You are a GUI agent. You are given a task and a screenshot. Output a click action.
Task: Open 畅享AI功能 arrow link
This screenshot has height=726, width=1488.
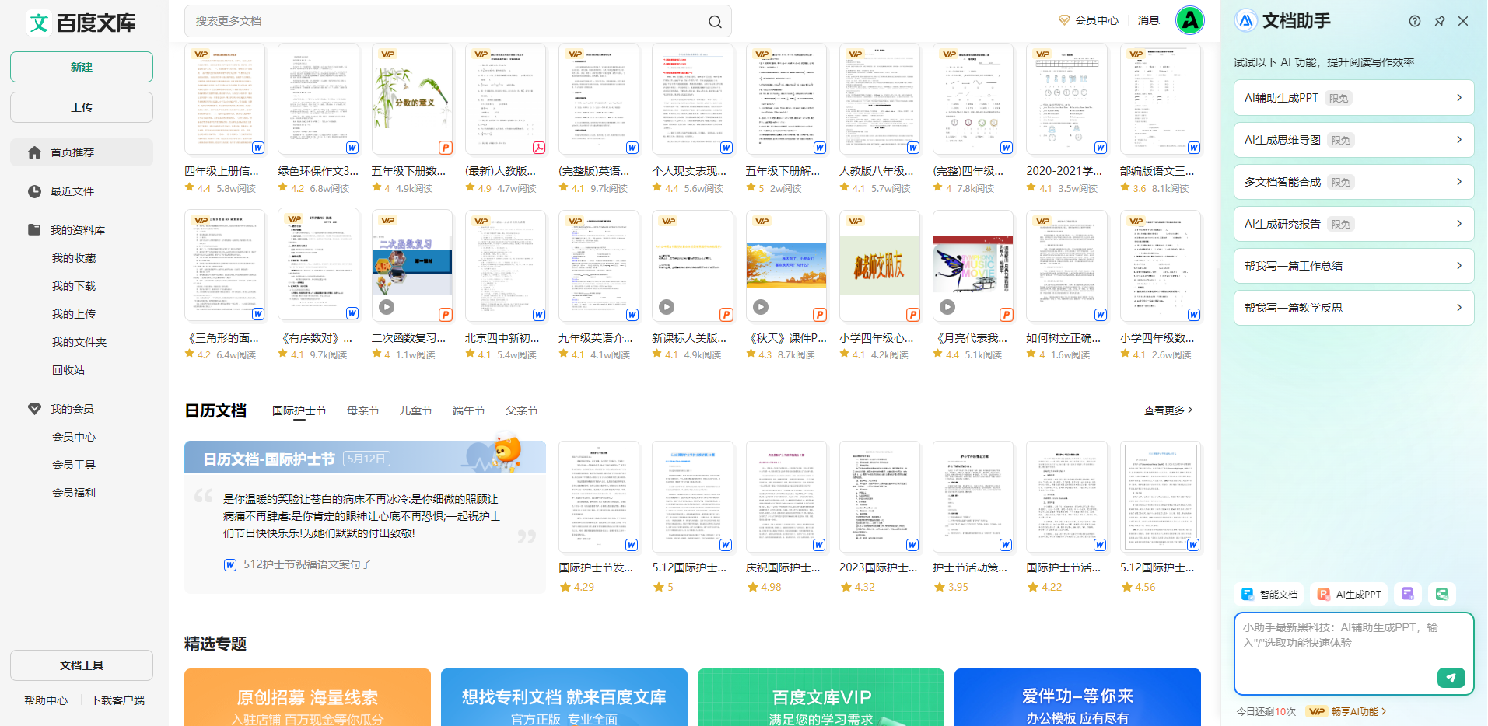[1359, 711]
